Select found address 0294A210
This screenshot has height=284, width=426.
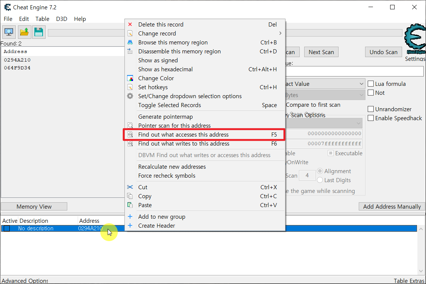click(17, 60)
